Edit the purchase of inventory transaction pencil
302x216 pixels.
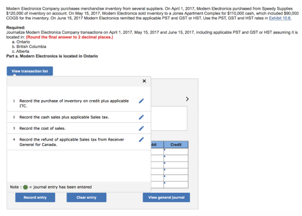[141, 101]
